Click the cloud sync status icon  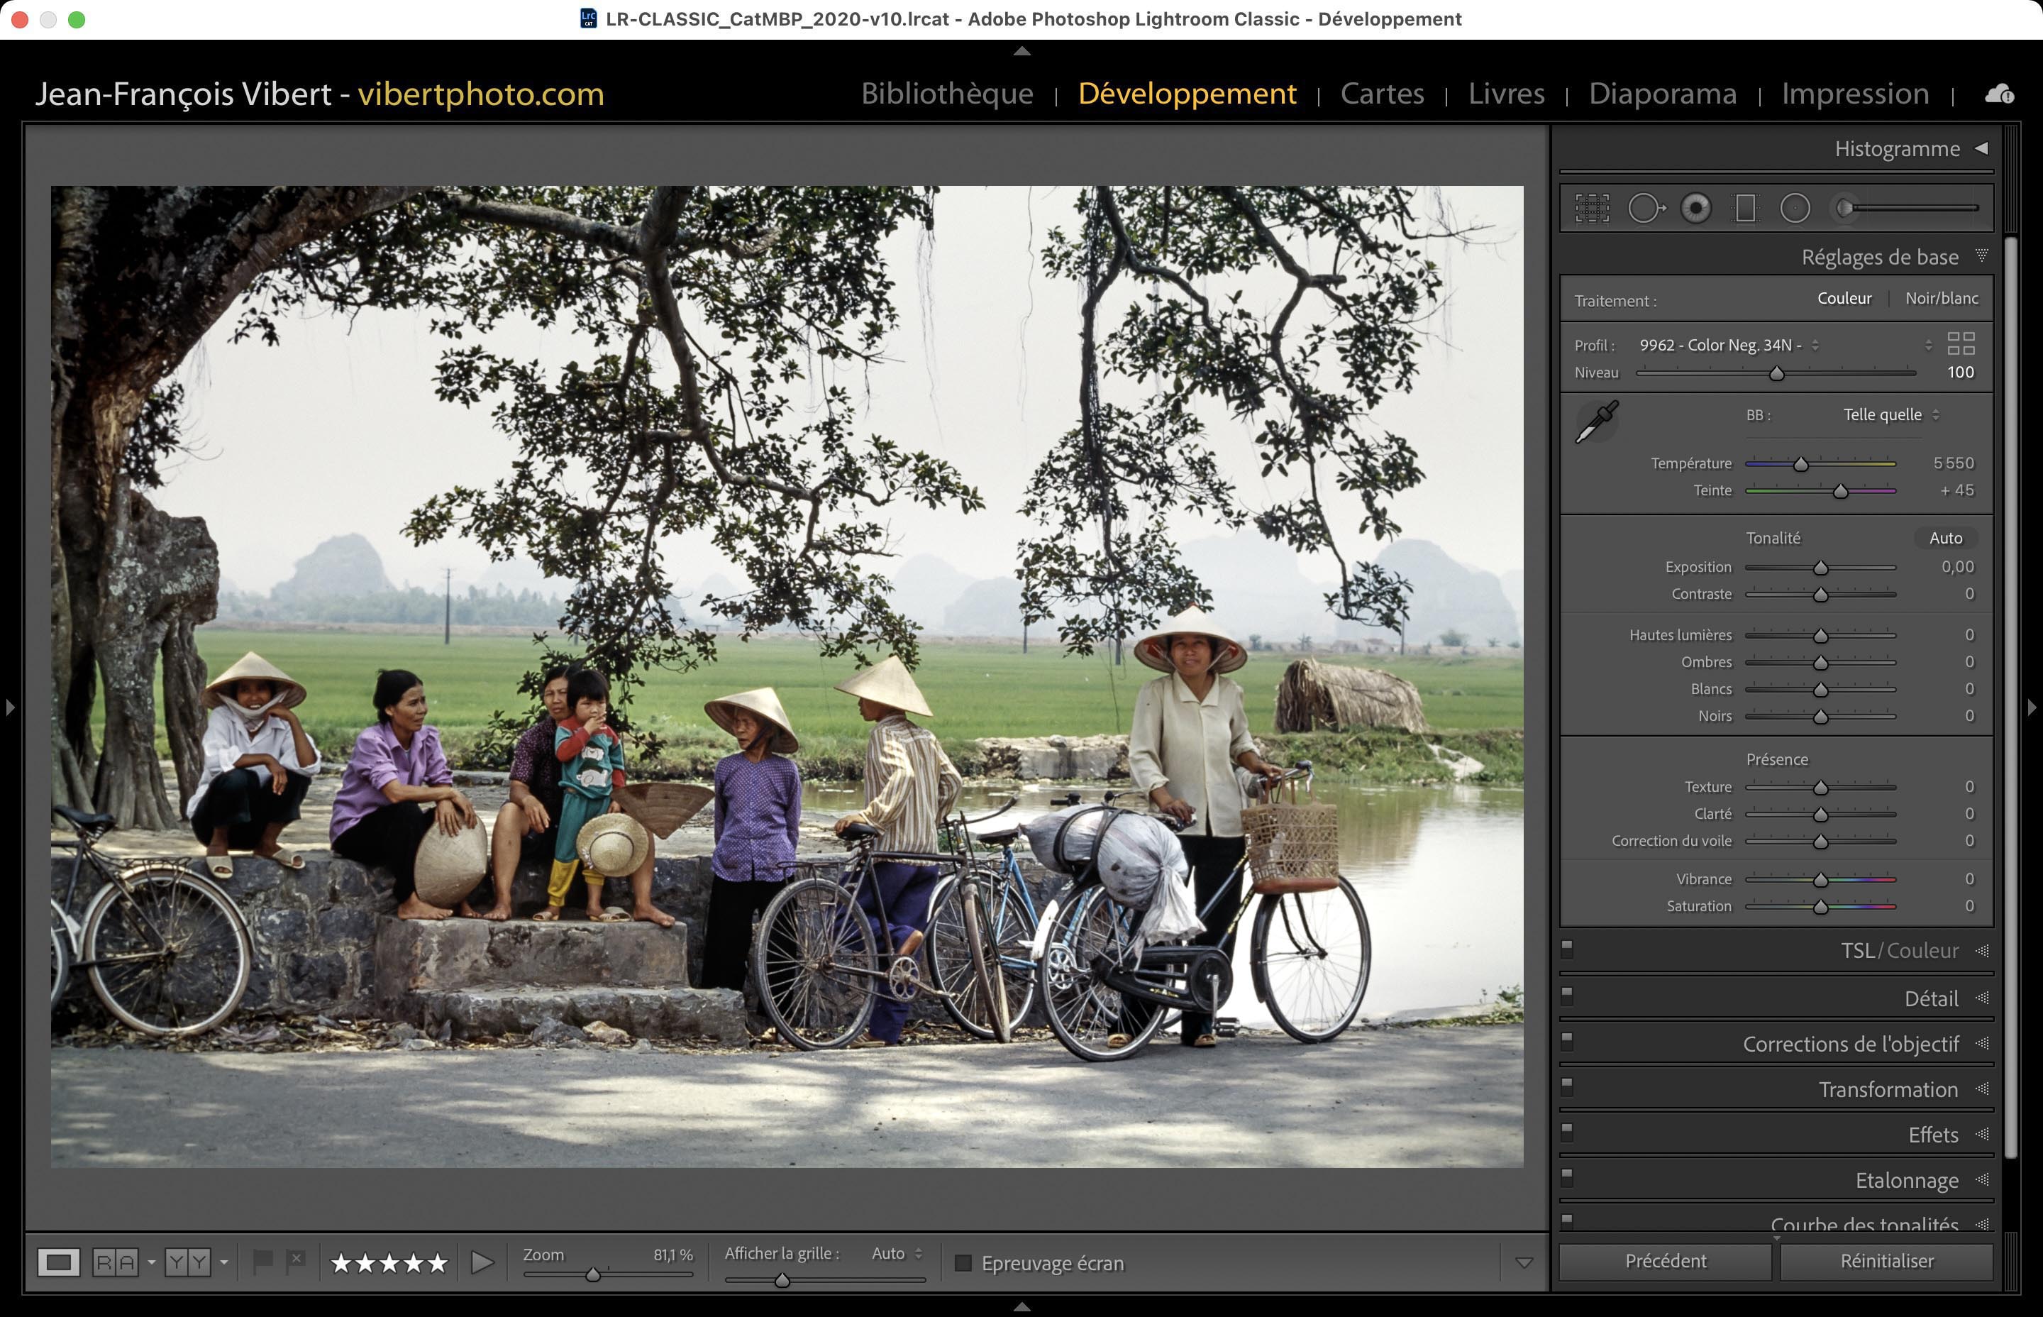pos(1998,94)
